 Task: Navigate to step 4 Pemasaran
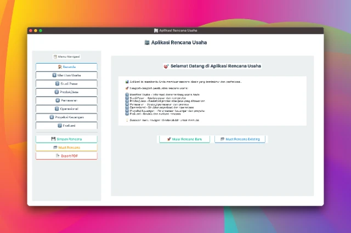pos(66,100)
